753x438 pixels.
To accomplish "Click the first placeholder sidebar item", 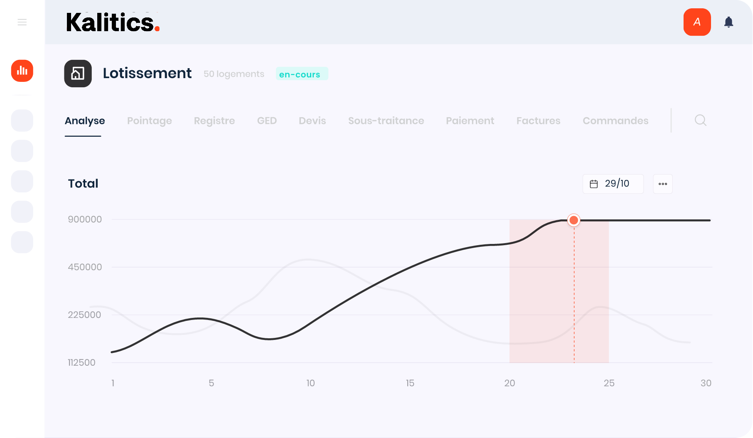I will 22,121.
